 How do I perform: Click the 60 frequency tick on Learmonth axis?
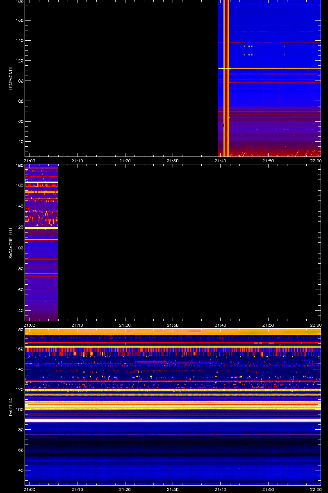point(21,122)
